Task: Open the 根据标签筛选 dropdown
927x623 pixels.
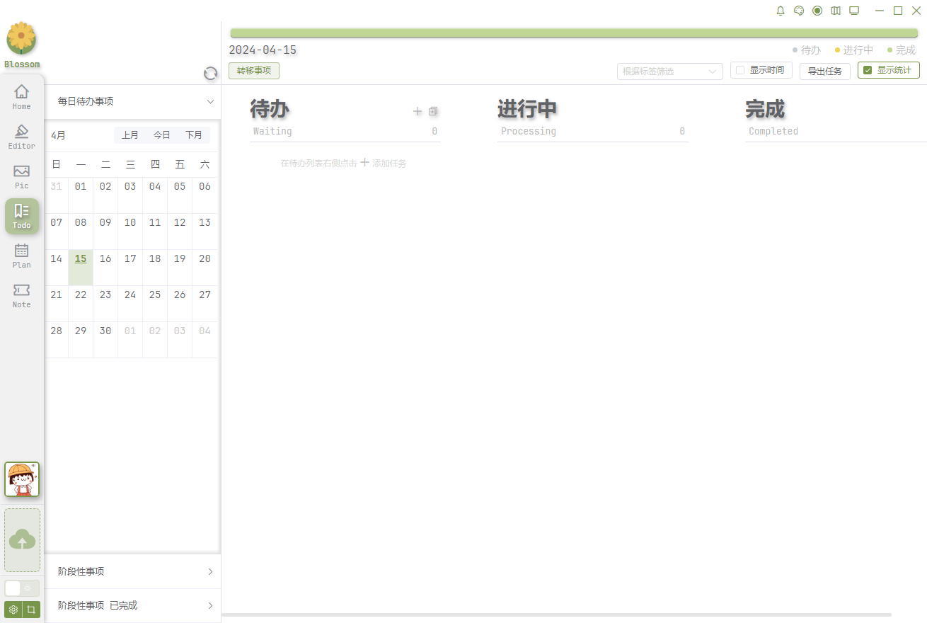Action: coord(669,72)
